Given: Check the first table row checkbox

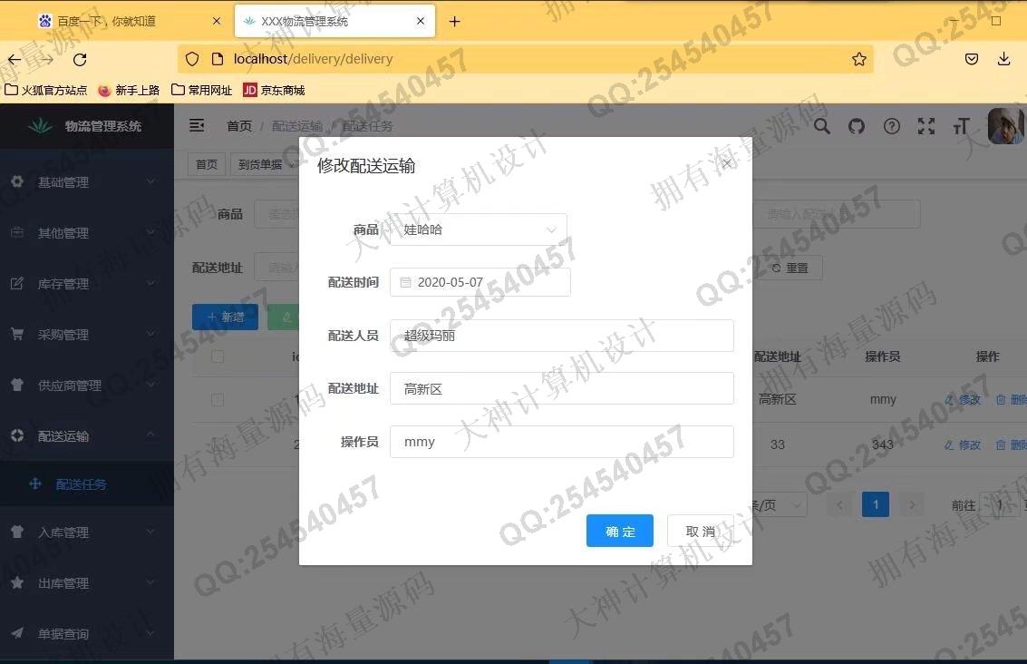Looking at the screenshot, I should [x=218, y=399].
